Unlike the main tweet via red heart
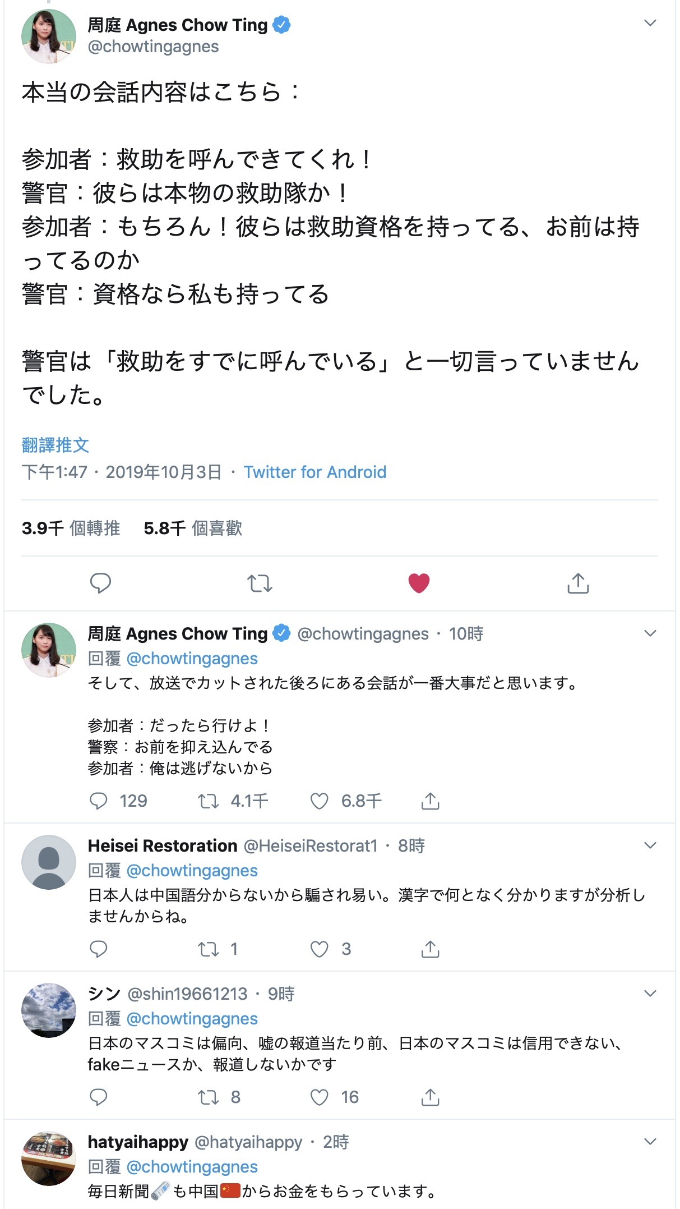 click(419, 583)
